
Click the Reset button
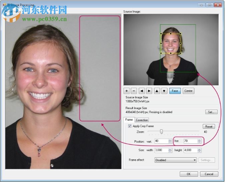[x=209, y=126]
